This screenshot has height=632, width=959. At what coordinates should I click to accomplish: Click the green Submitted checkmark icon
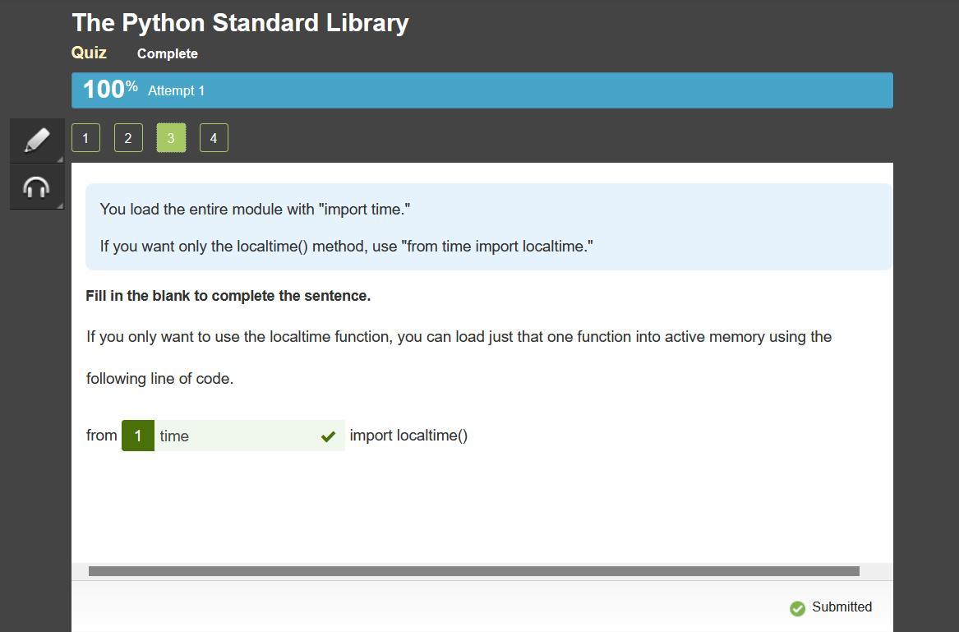pos(797,608)
